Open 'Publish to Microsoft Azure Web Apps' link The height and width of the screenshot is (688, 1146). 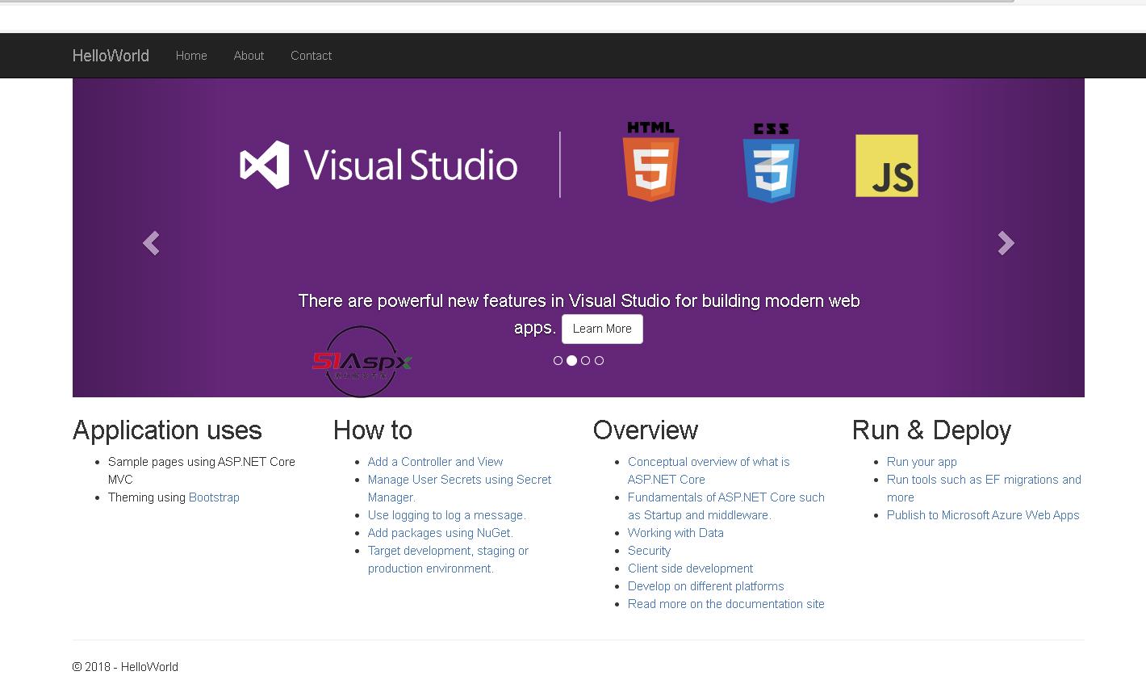983,515
